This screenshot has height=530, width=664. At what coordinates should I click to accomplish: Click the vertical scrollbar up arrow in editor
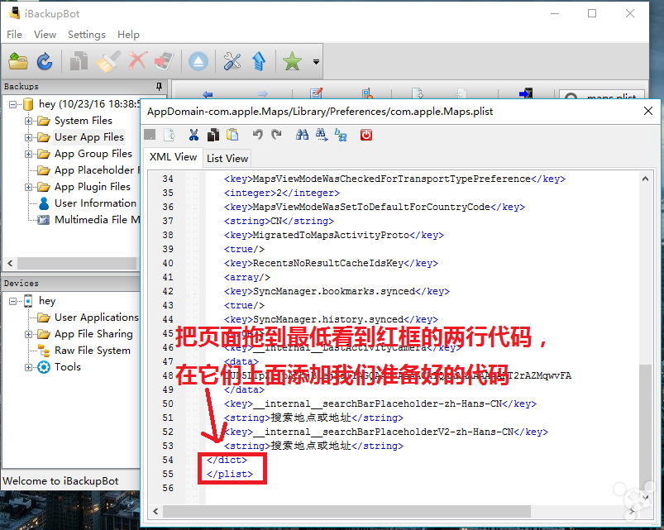(645, 179)
